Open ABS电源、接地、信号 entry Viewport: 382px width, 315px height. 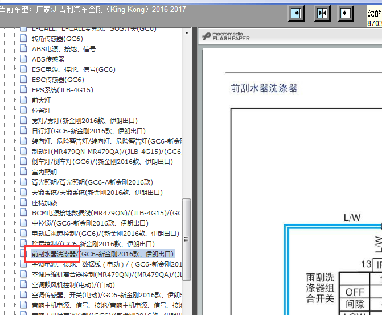pyautogui.click(x=64, y=49)
